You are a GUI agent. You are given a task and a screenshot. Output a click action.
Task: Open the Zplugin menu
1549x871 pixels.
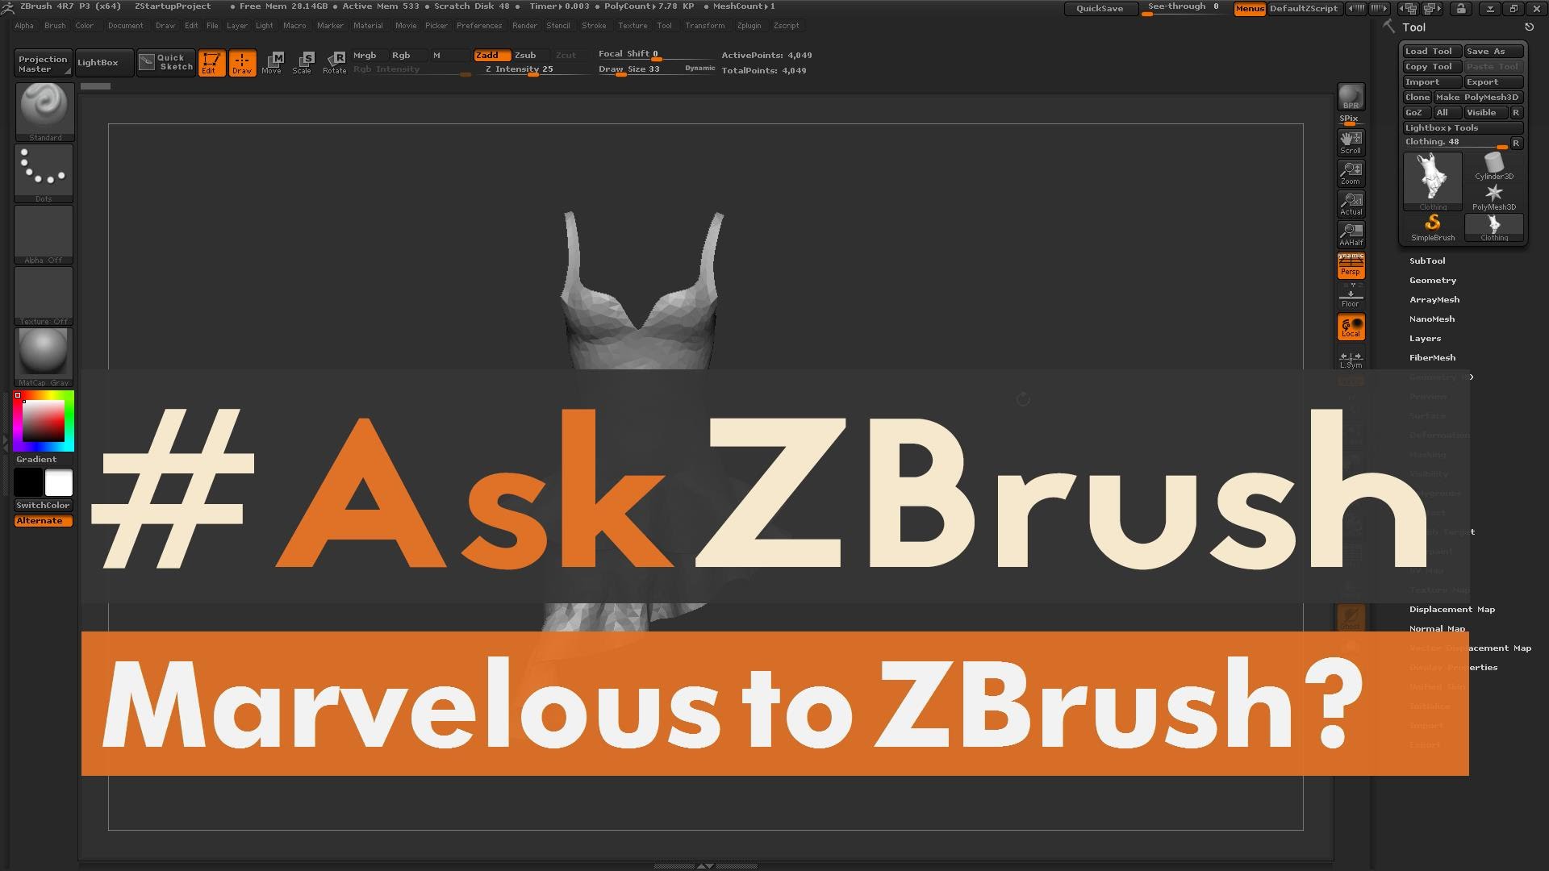(x=751, y=24)
